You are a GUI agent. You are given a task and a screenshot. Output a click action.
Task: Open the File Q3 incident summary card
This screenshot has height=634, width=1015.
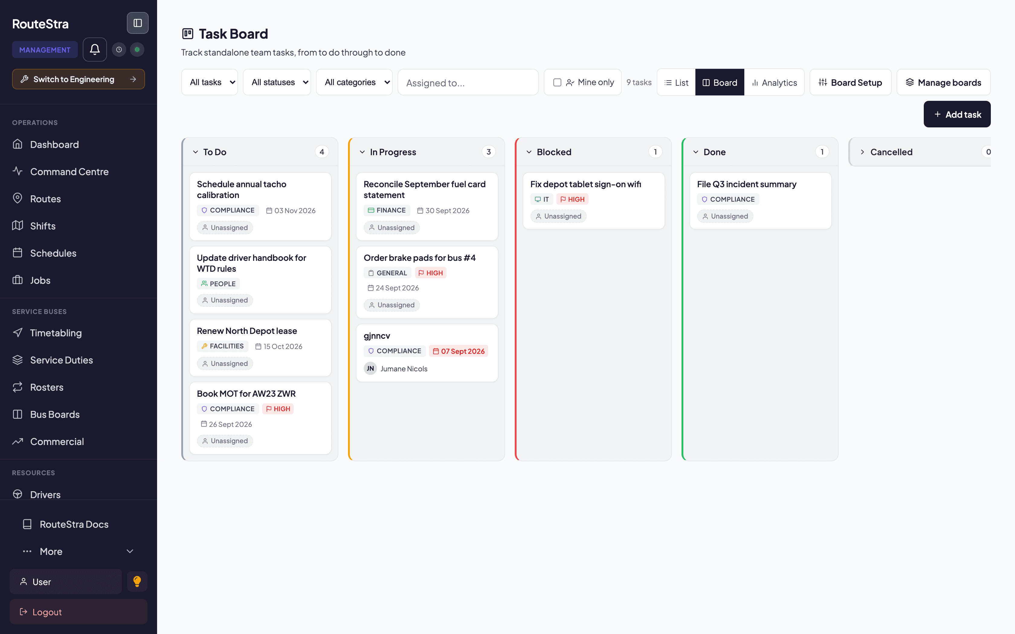(x=760, y=200)
